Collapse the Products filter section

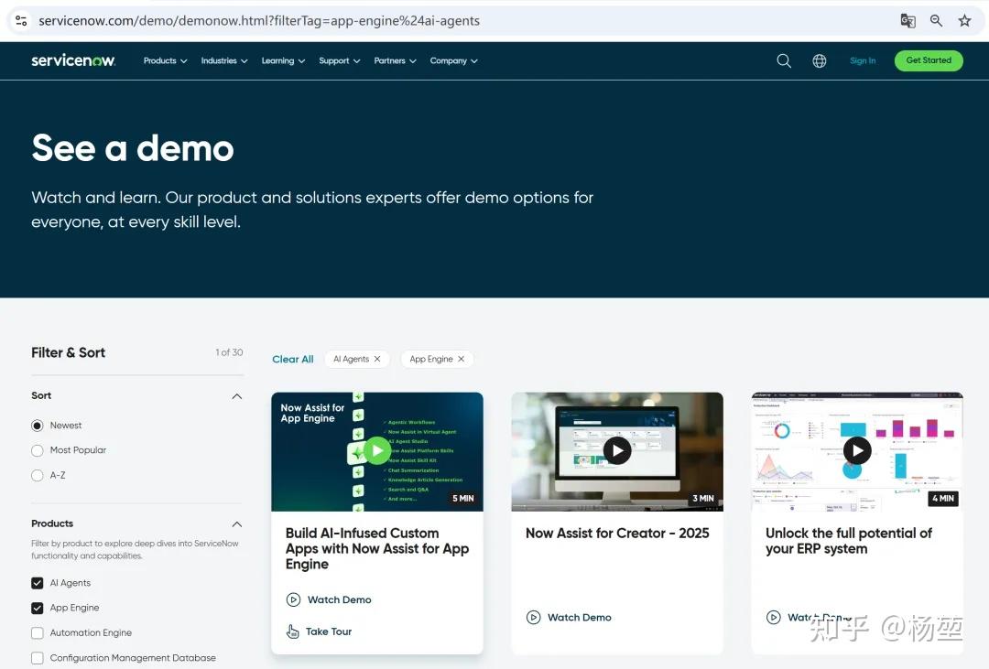pyautogui.click(x=237, y=524)
